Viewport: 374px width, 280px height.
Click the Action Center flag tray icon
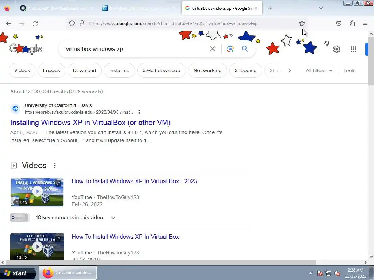click(x=320, y=273)
